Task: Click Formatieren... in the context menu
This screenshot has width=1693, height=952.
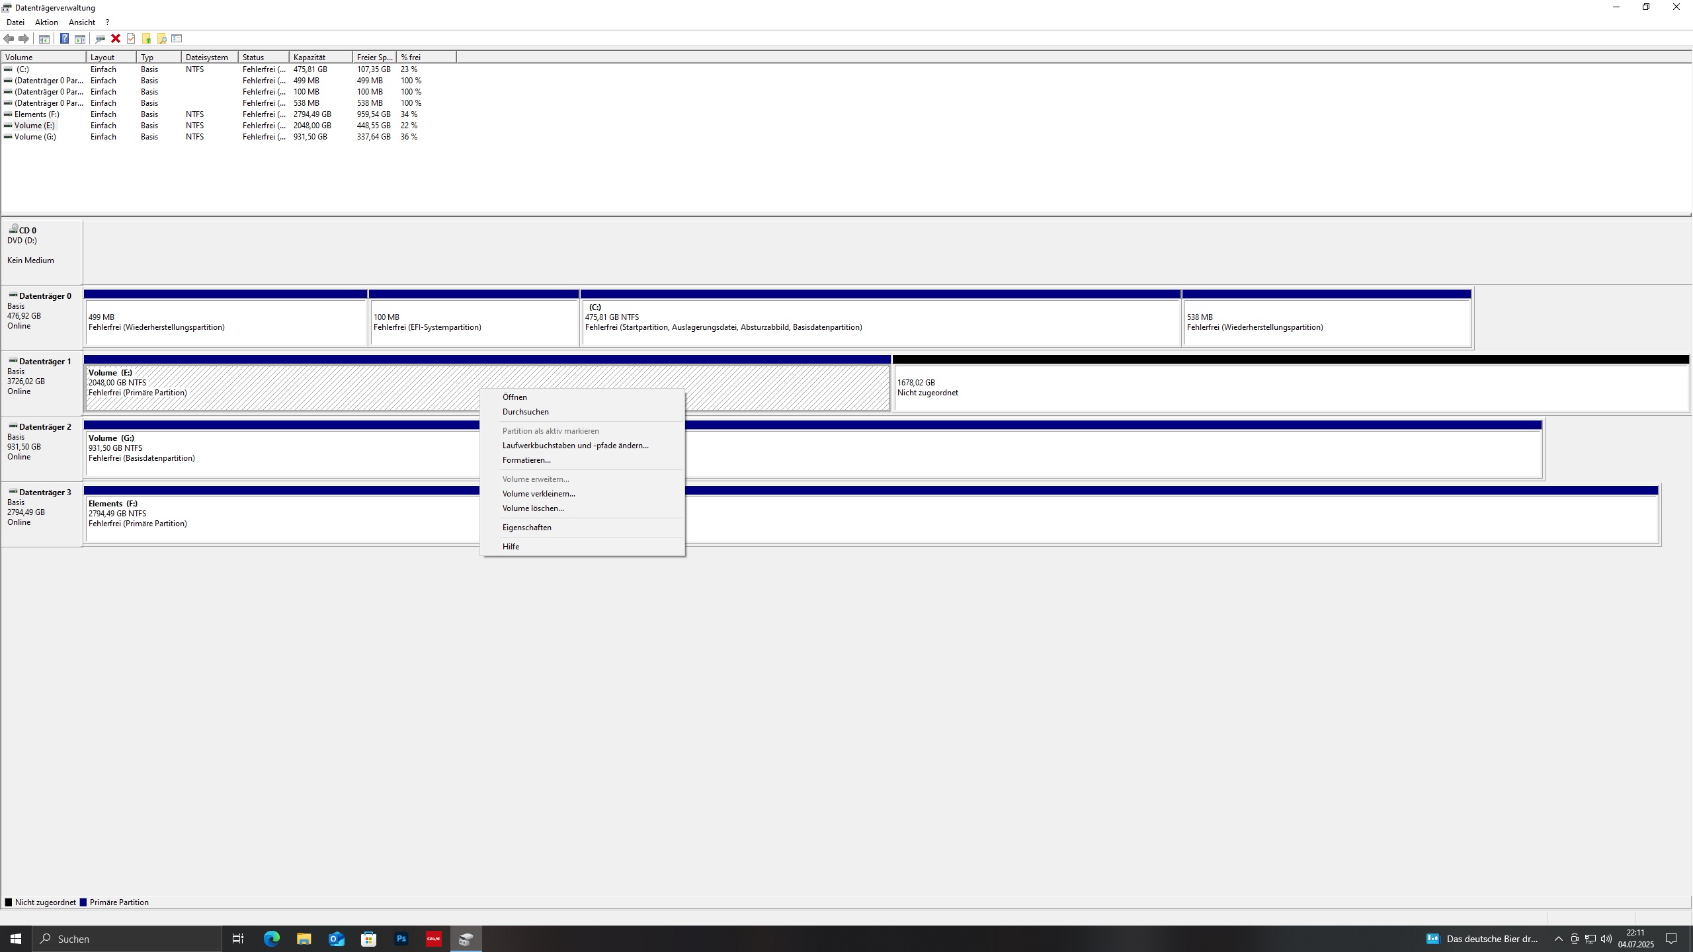Action: [526, 460]
